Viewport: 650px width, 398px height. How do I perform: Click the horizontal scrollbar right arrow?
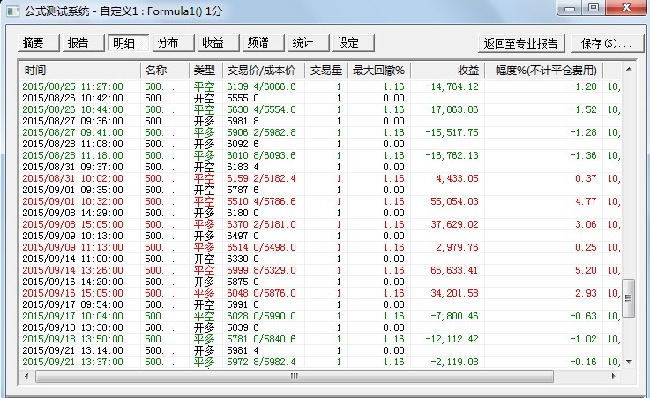[x=614, y=377]
